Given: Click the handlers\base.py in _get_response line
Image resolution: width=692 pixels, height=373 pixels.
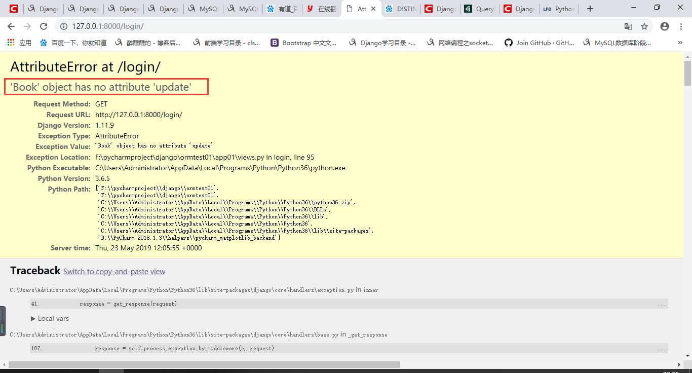Looking at the screenshot, I should pos(199,334).
